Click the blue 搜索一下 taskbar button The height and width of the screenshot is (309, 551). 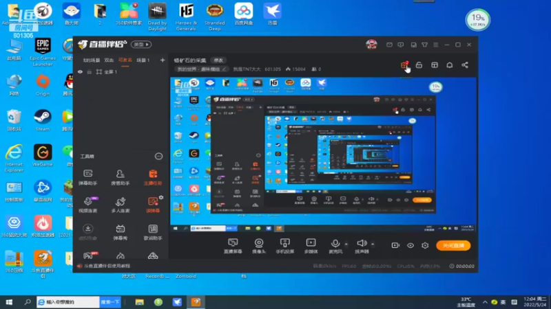(x=110, y=302)
